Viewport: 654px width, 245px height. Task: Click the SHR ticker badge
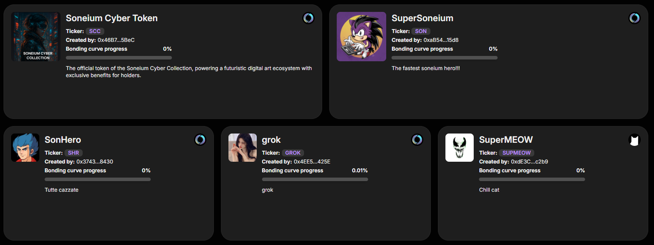pos(73,153)
